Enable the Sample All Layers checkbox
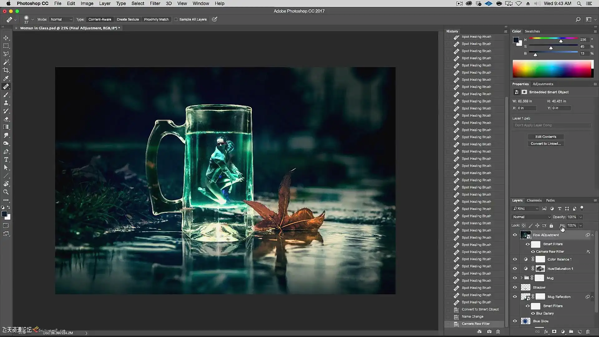 (176, 19)
